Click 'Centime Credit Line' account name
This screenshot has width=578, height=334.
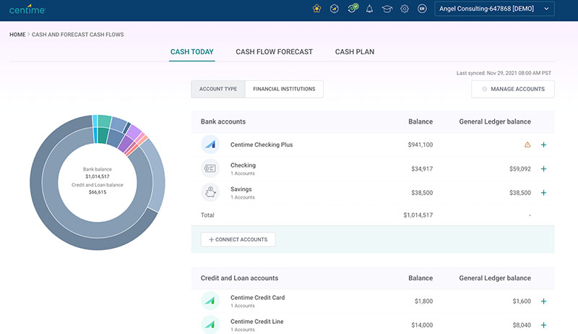tap(257, 322)
